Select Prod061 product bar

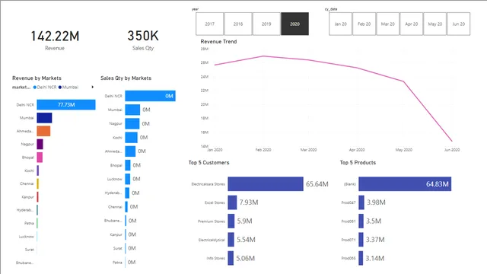click(361, 221)
